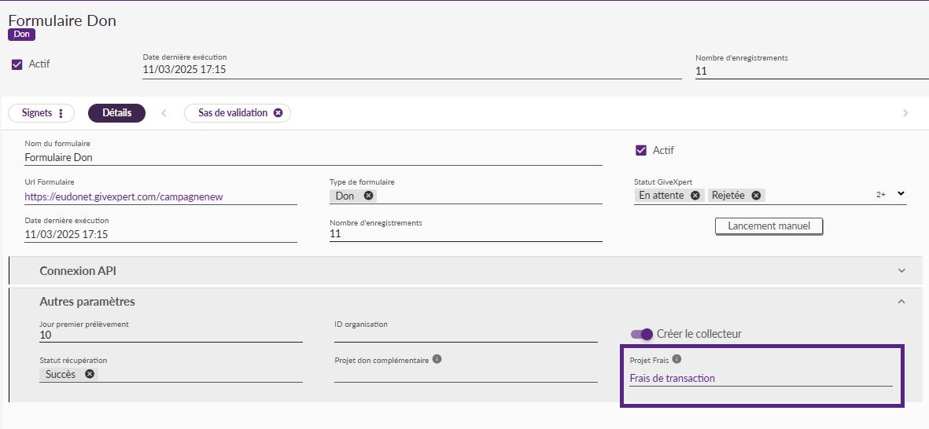
Task: Open the Sas de validation tab
Action: click(x=233, y=113)
